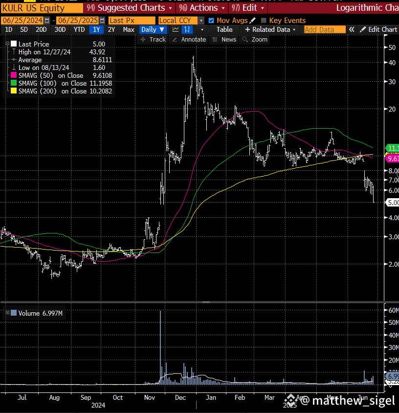Toggle the Mov Avgs checkbox
This screenshot has width=399, height=413.
coord(211,21)
